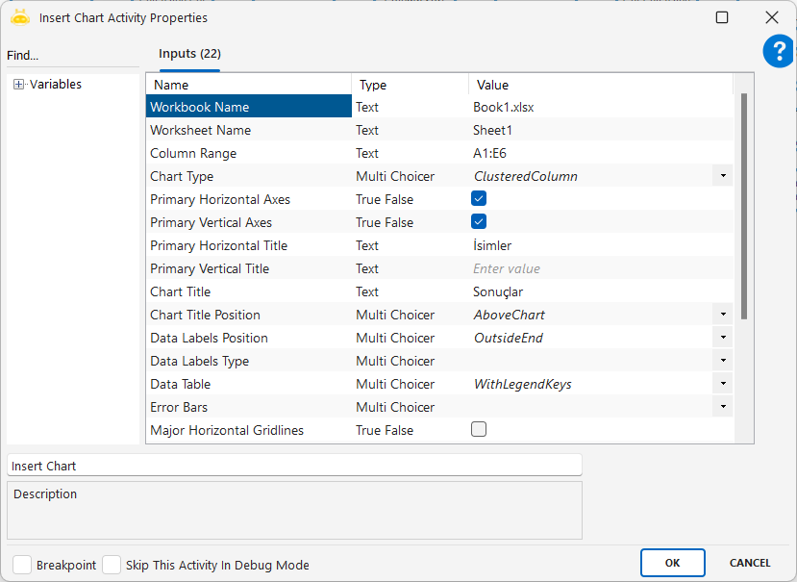This screenshot has height=582, width=797.
Task: Uncheck Primary Horizontal Axes checkbox
Action: pos(479,199)
